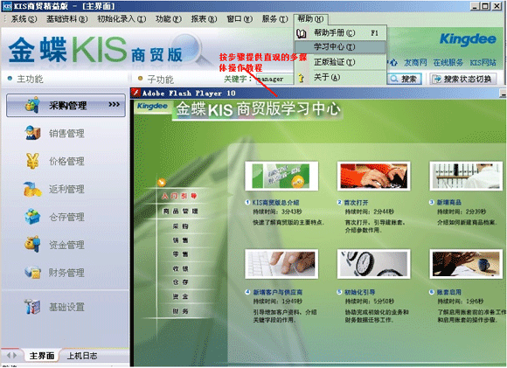Open 采购管理 in the main function list

pyautogui.click(x=66, y=105)
